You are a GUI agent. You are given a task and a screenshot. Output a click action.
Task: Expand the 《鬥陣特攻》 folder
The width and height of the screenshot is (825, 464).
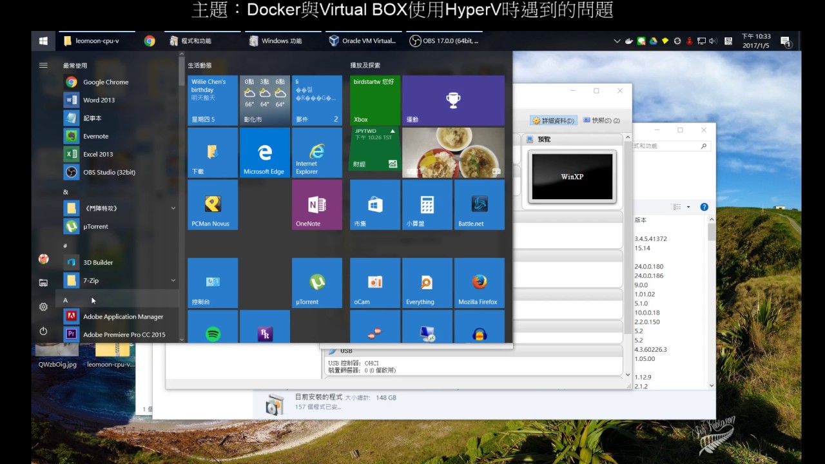119,208
